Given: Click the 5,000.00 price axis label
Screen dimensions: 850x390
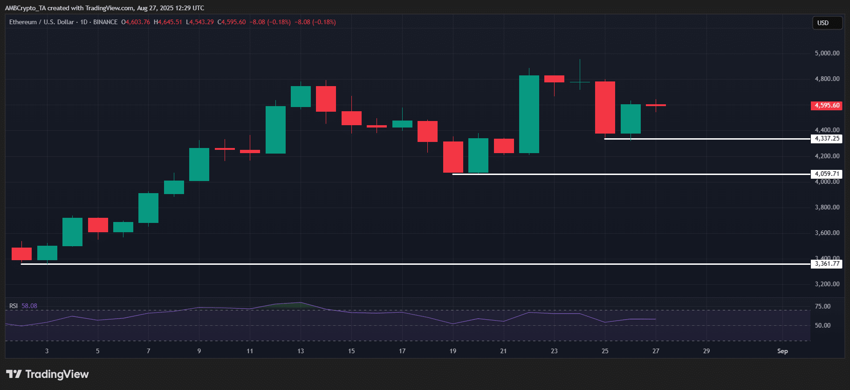Looking at the screenshot, I should (827, 53).
